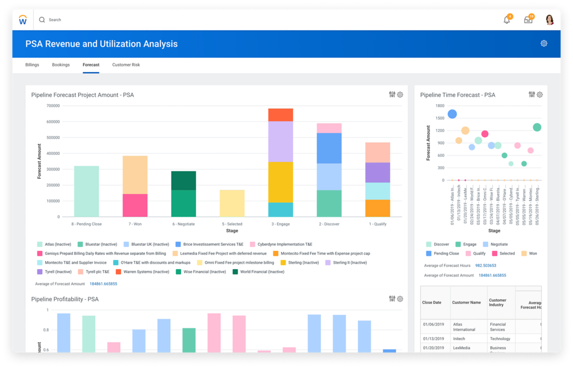Toggle Tyrell plc T&E legend swatch
The width and height of the screenshot is (573, 368).
click(81, 272)
